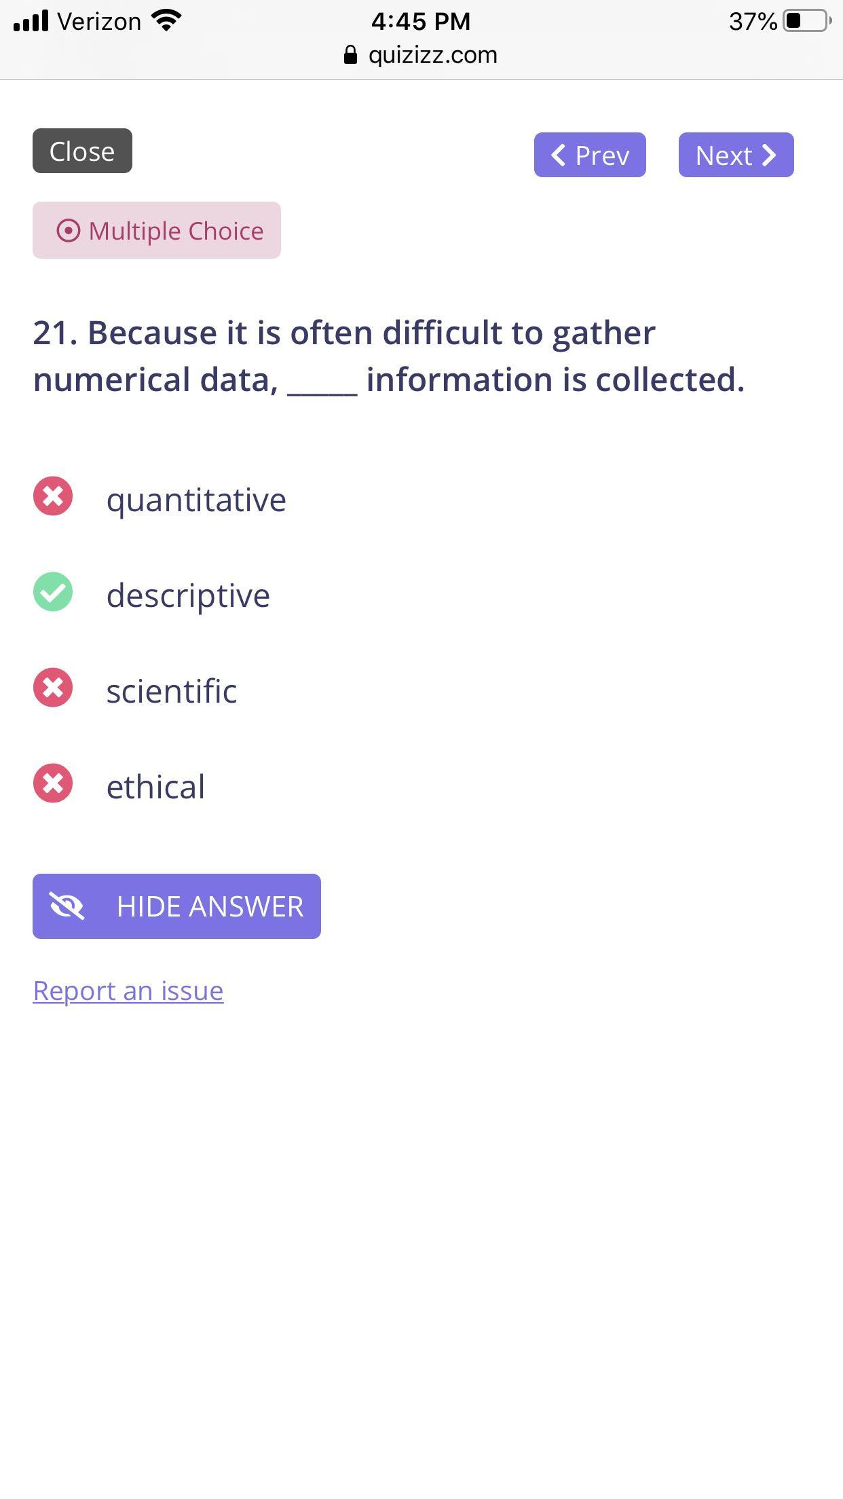
Task: Tap the red X icon beside scientific
Action: [53, 688]
